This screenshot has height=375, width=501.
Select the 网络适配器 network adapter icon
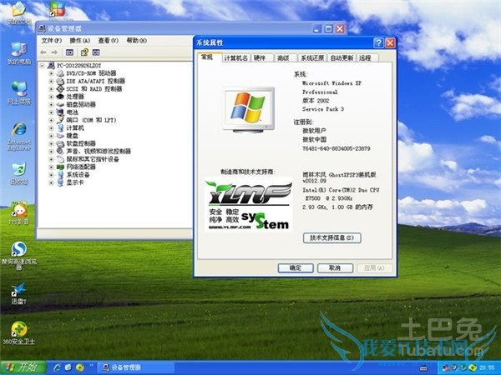click(60, 167)
